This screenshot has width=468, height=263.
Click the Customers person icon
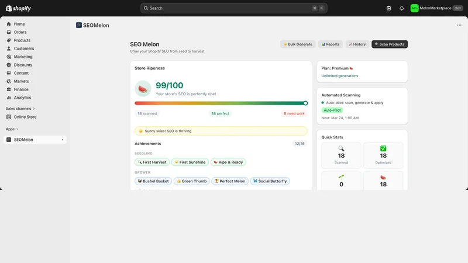pos(9,49)
